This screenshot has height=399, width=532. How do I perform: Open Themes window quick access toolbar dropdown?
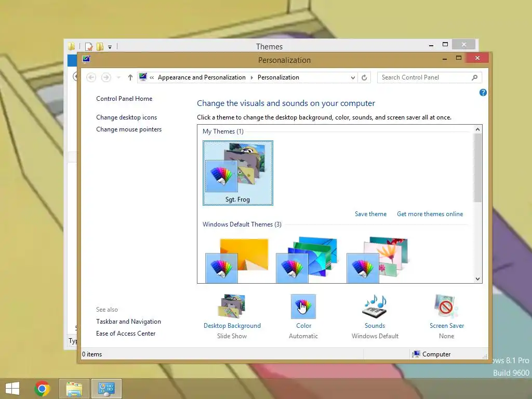pyautogui.click(x=110, y=47)
